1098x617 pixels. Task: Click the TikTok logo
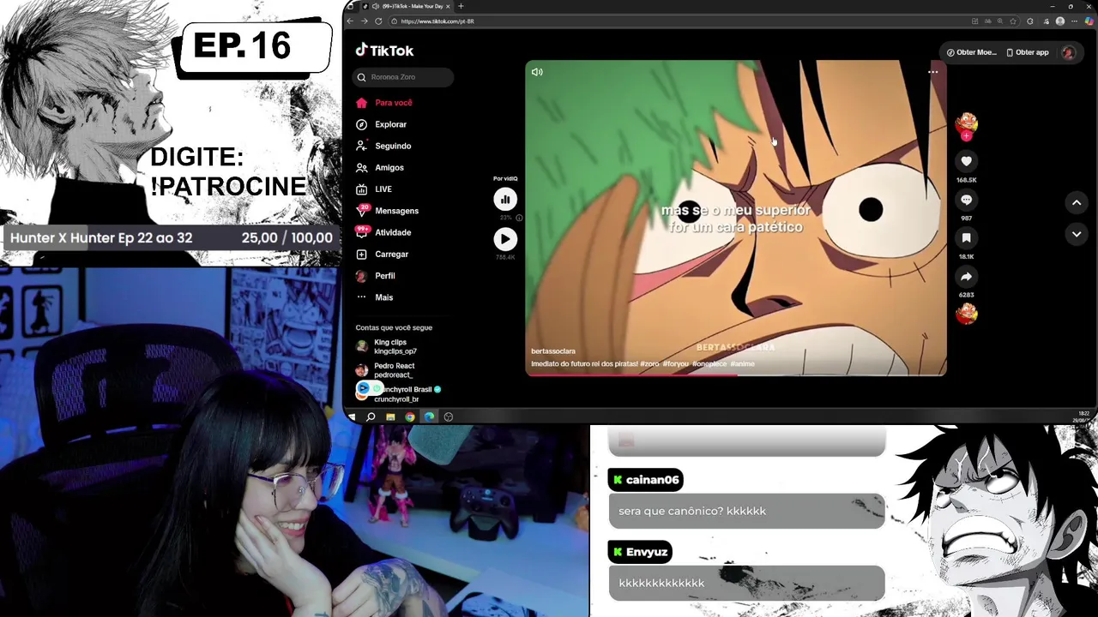pyautogui.click(x=384, y=51)
